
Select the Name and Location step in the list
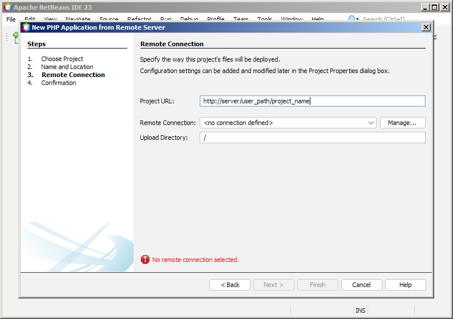pos(67,67)
